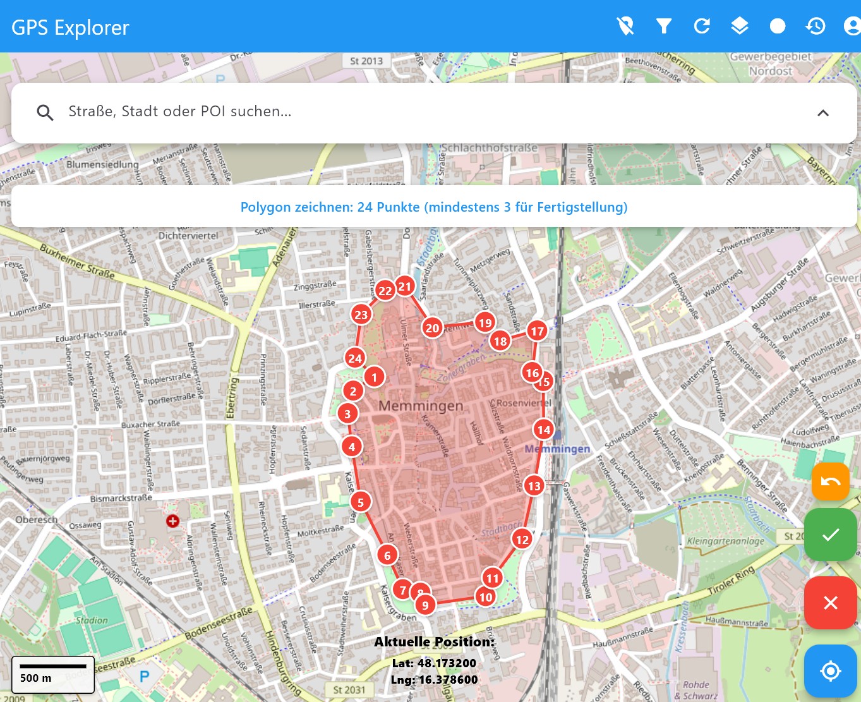This screenshot has height=702, width=861.
Task: Undo last polygon point with orange button
Action: 830,481
